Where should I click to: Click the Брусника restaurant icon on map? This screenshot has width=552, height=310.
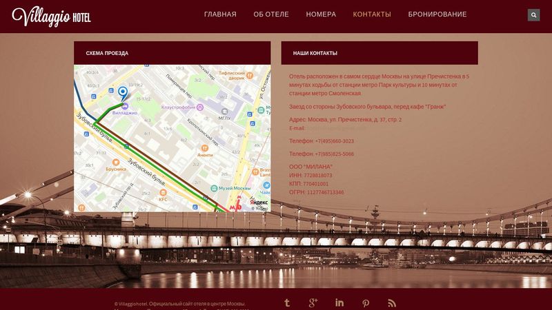116,162
